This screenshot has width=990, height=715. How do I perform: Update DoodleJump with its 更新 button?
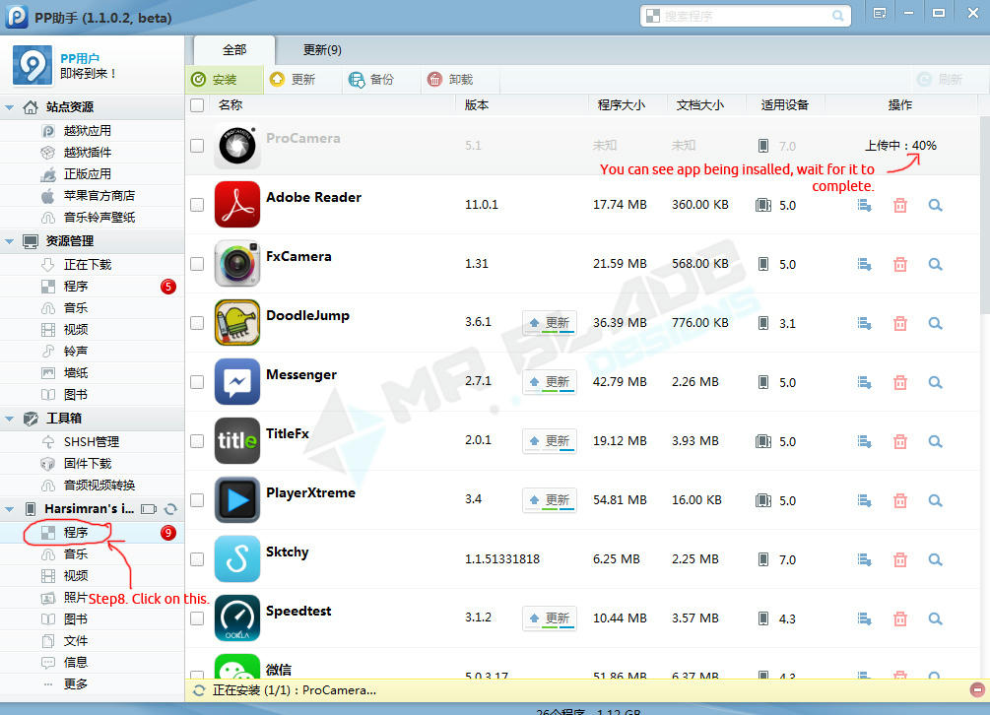550,323
